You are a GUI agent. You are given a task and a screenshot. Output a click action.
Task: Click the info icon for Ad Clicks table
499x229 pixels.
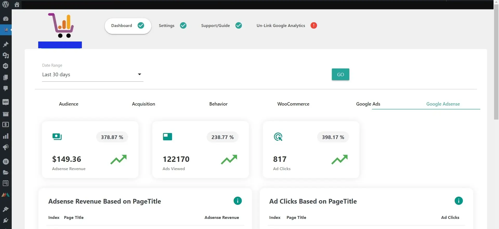tap(459, 201)
